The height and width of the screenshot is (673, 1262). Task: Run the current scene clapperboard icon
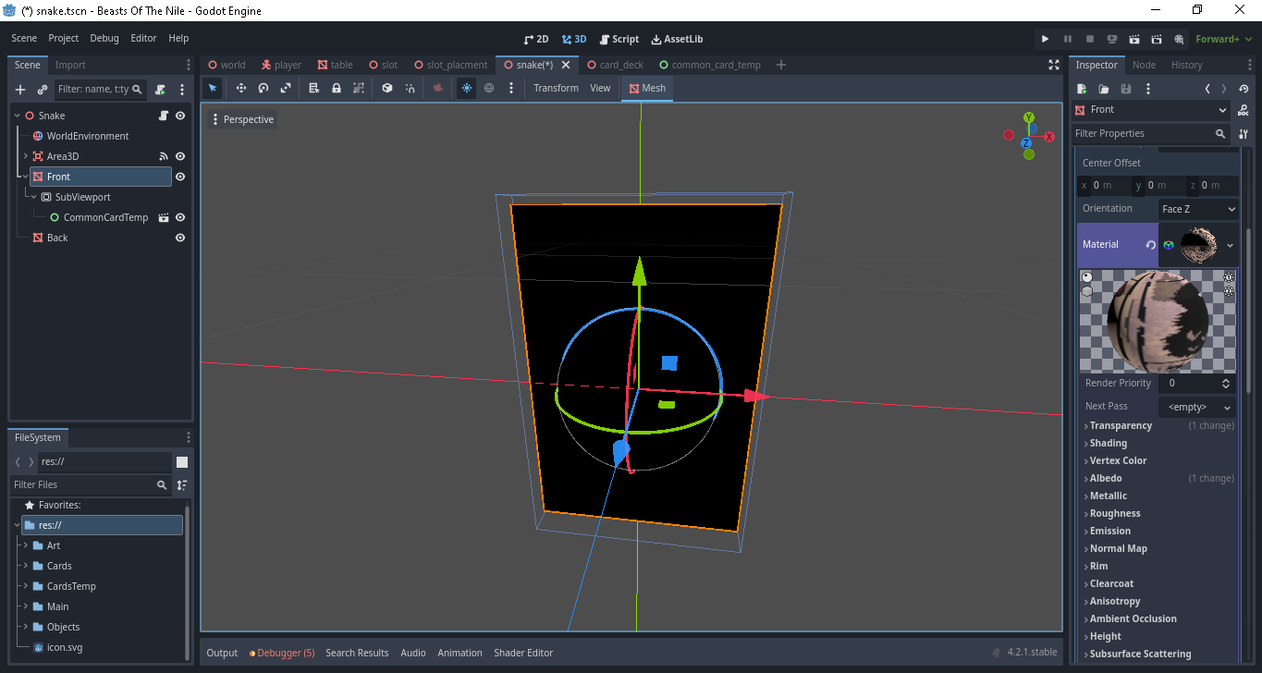pos(1134,39)
